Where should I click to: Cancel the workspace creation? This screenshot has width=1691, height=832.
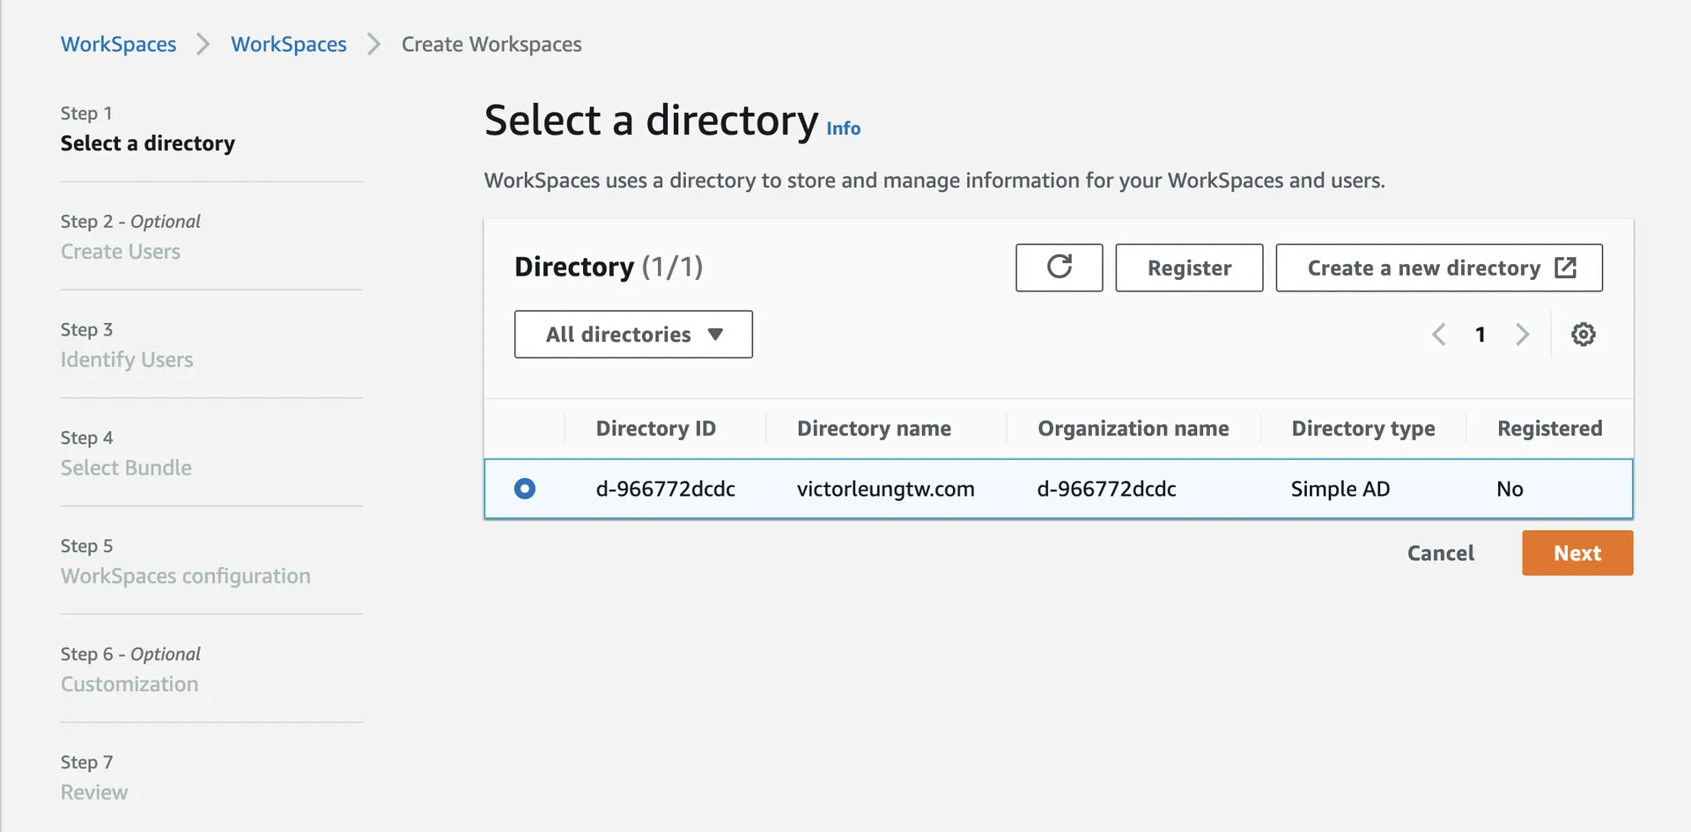click(x=1440, y=553)
